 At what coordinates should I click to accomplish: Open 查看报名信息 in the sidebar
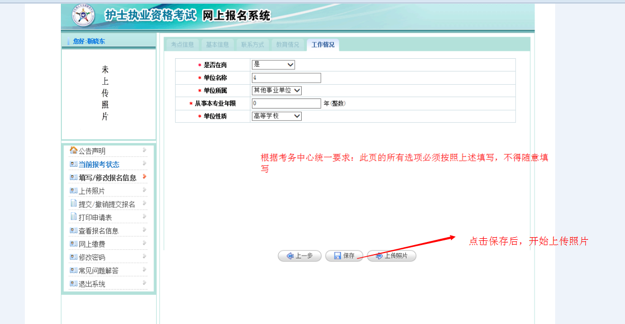point(98,231)
